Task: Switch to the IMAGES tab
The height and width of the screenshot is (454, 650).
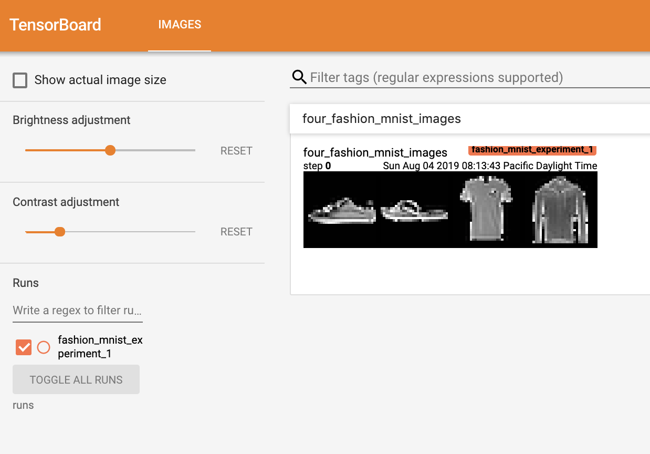Action: (180, 24)
